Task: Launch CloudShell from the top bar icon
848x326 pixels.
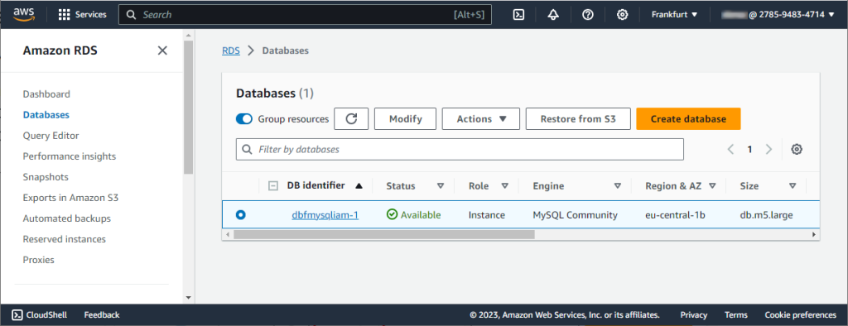Action: [518, 15]
